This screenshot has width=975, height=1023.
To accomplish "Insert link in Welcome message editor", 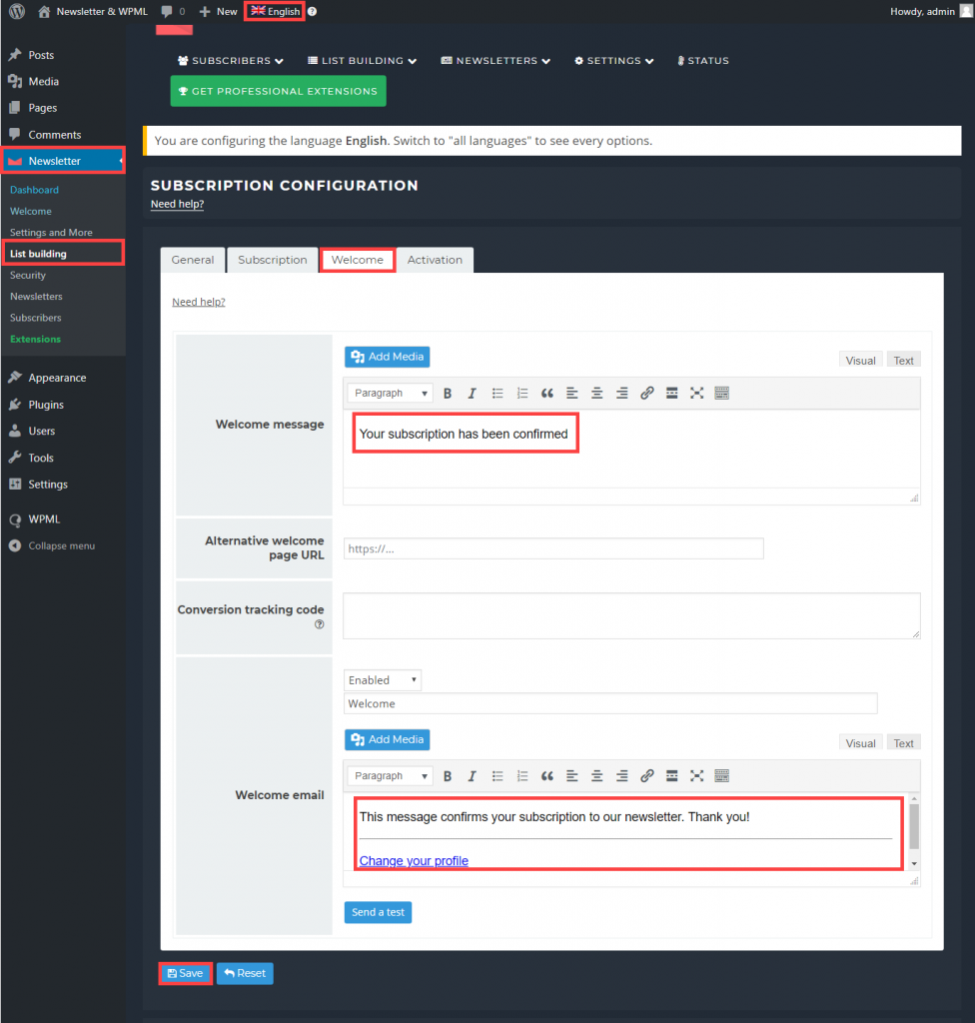I will [x=646, y=393].
